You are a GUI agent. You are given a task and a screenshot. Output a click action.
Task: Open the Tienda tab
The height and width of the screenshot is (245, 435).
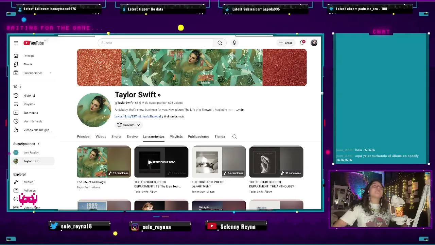pyautogui.click(x=220, y=136)
